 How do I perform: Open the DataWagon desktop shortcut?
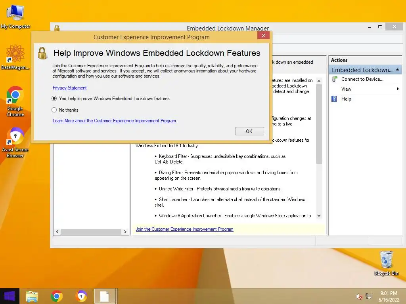pyautogui.click(x=15, y=57)
